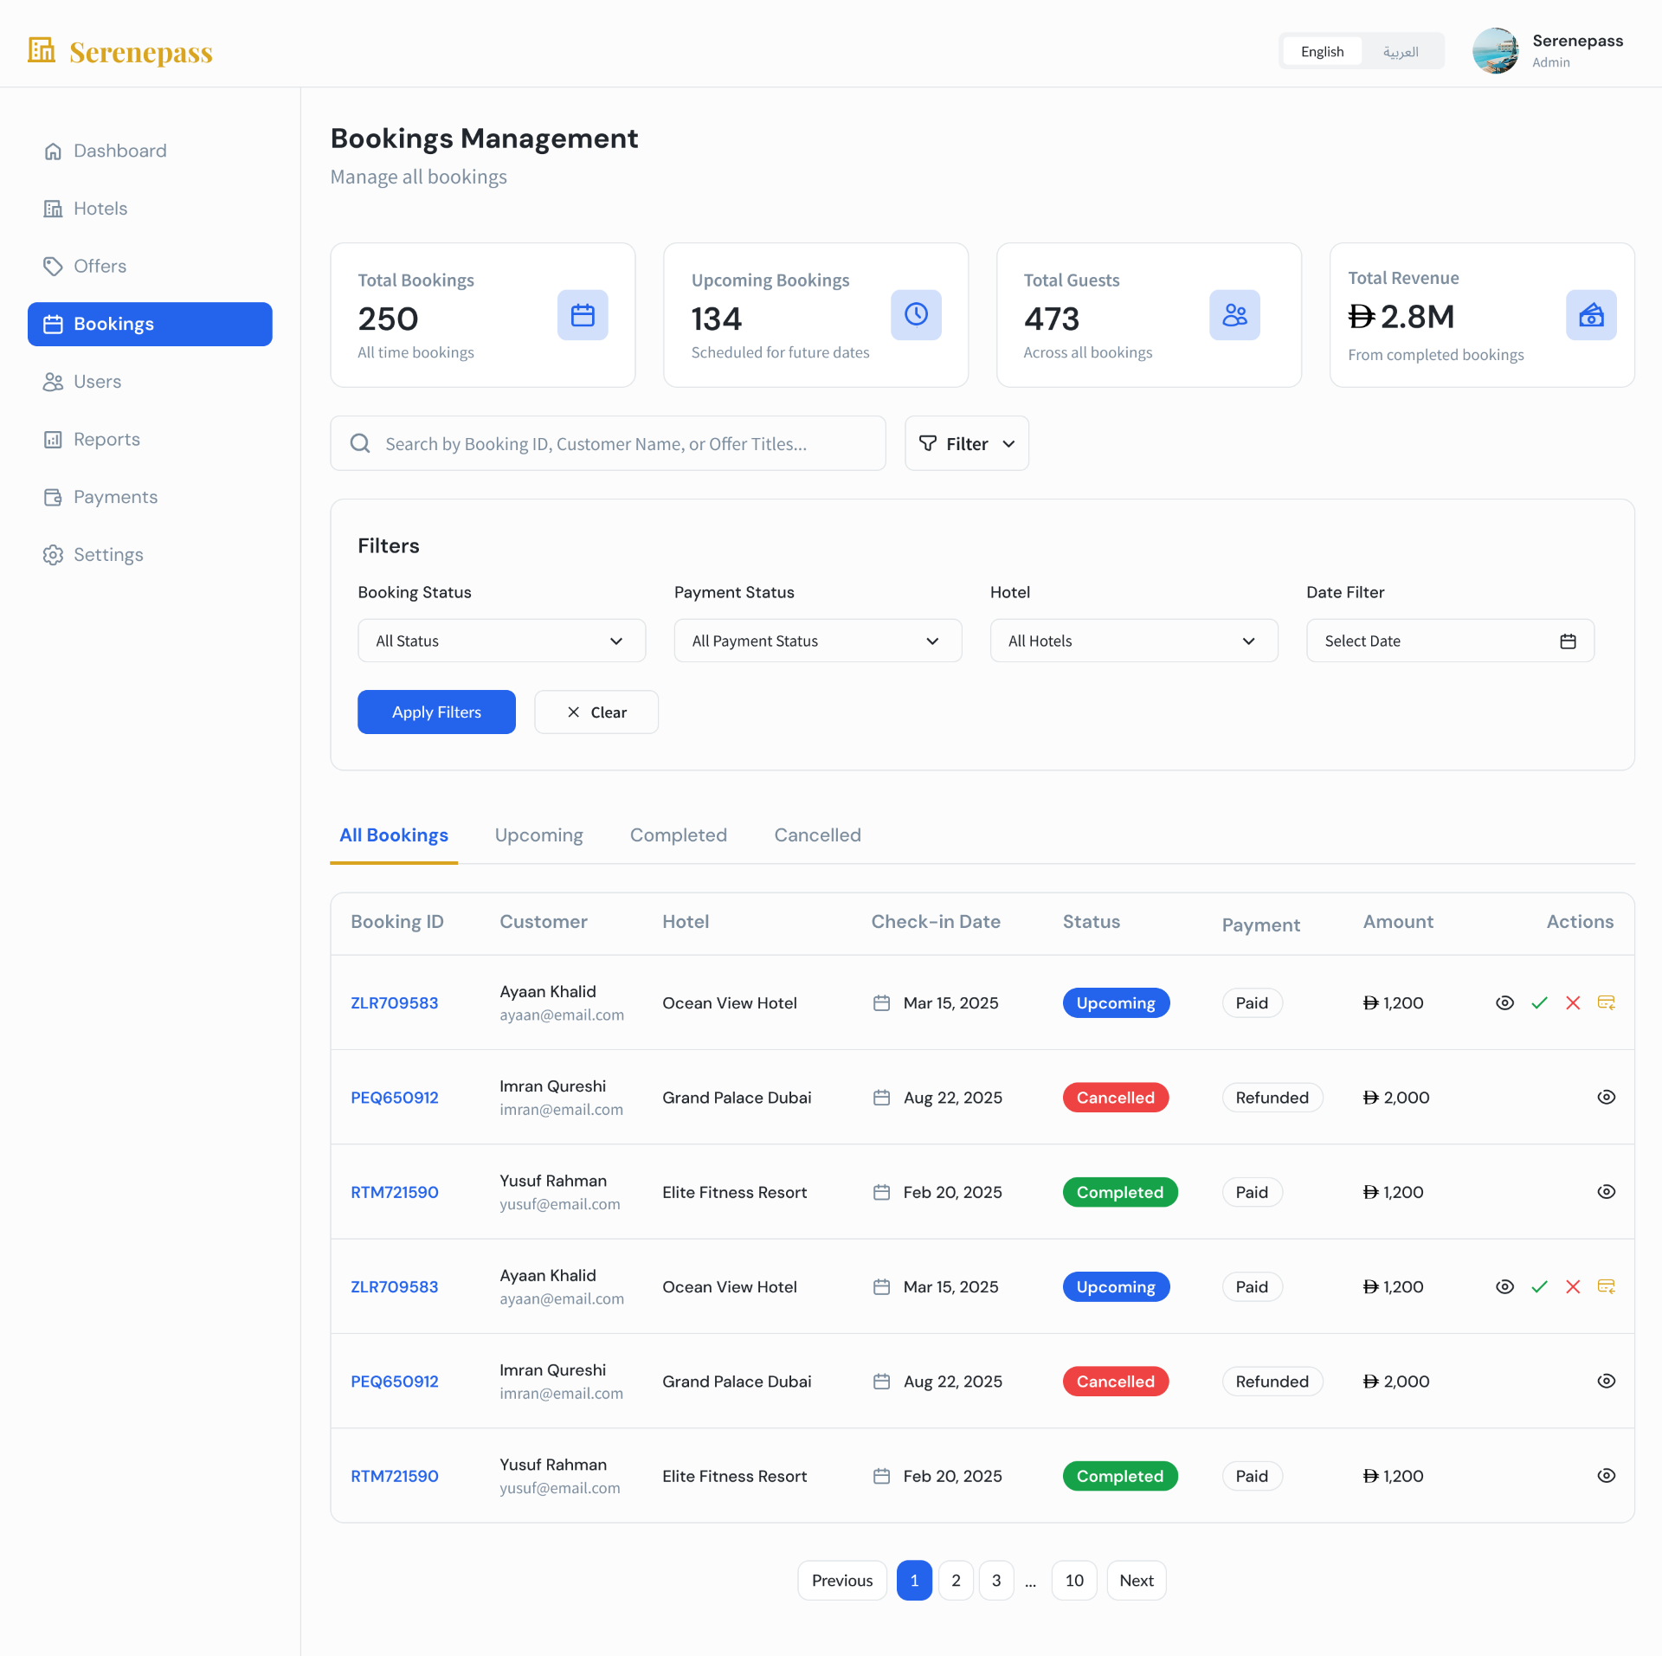Viewport: 1662px width, 1656px height.
Task: Click the date filter calendar icon
Action: coord(1568,641)
